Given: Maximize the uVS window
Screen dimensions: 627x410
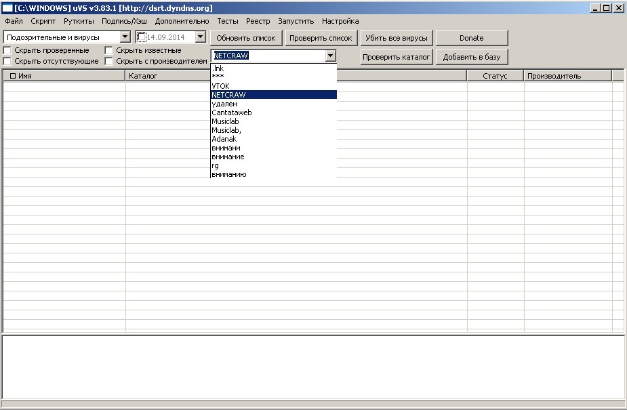Looking at the screenshot, I should click(606, 8).
